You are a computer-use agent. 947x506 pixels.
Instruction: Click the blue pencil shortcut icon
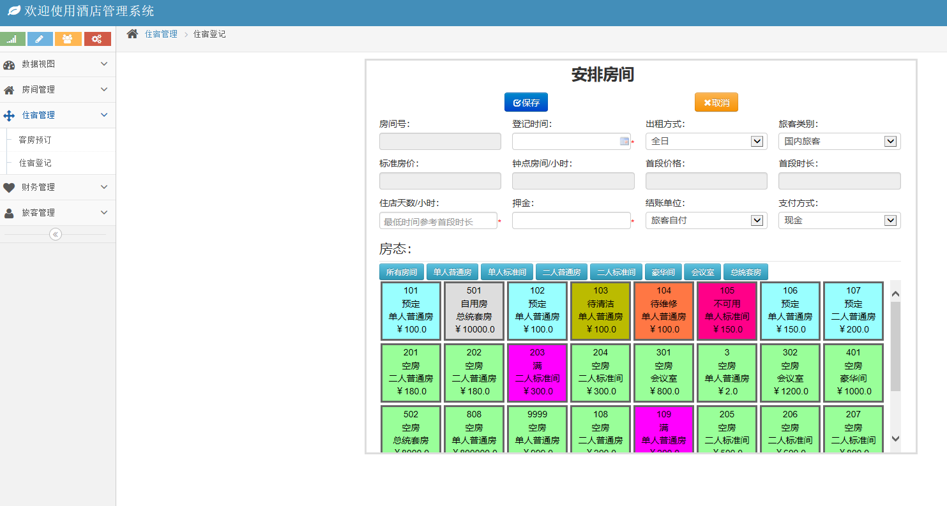(x=40, y=39)
